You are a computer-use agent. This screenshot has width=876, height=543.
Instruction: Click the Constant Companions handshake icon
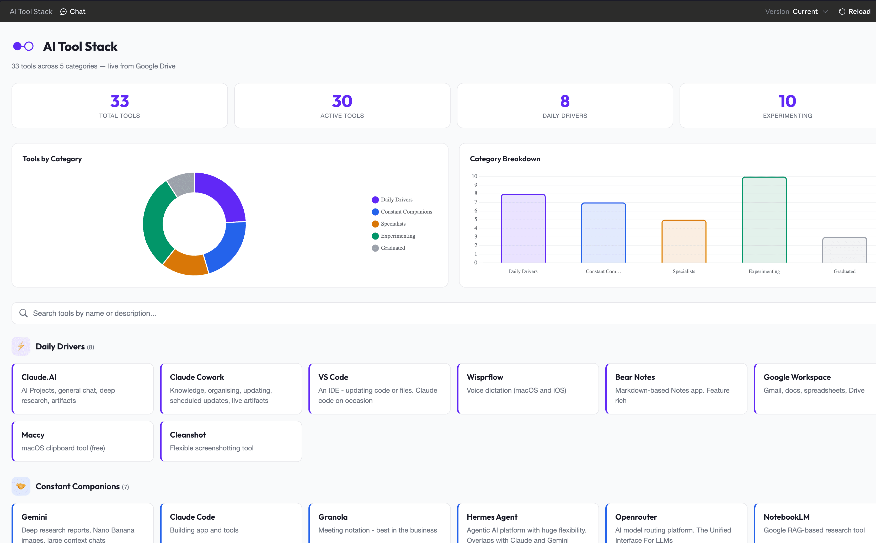(x=21, y=486)
